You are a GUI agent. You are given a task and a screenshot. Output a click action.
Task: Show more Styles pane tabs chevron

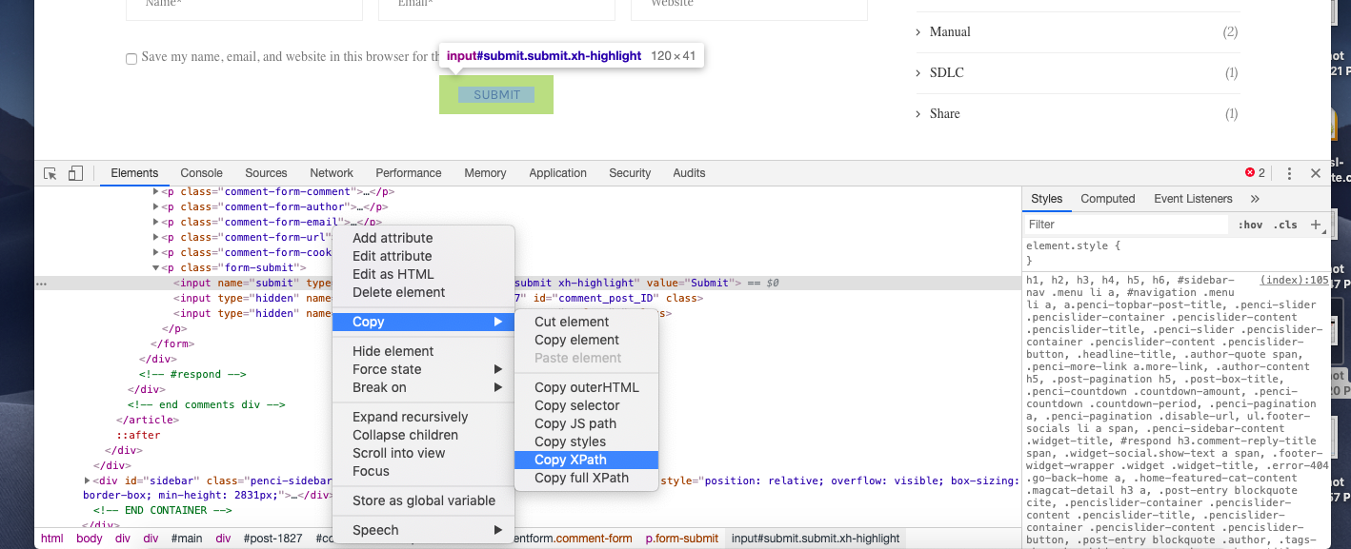click(x=1255, y=199)
